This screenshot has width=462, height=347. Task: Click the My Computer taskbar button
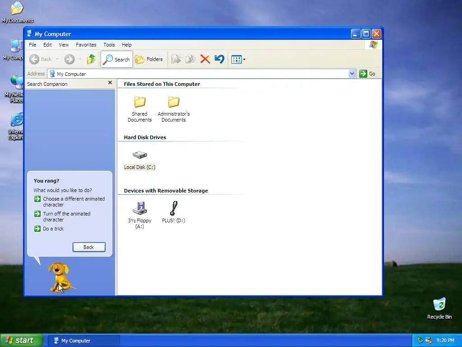point(83,341)
